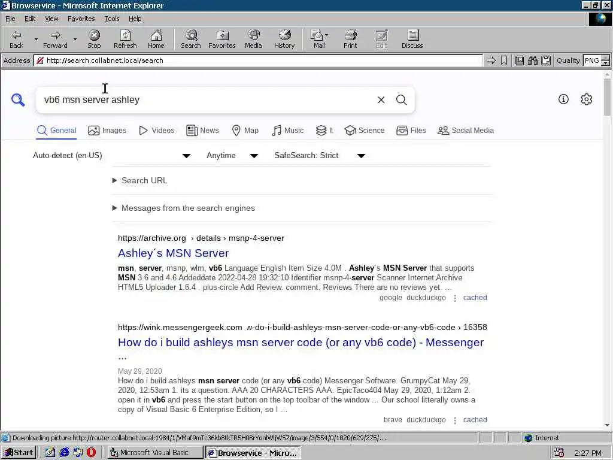The width and height of the screenshot is (613, 460).
Task: Open the Favorites toolbar pane
Action: coord(222,39)
